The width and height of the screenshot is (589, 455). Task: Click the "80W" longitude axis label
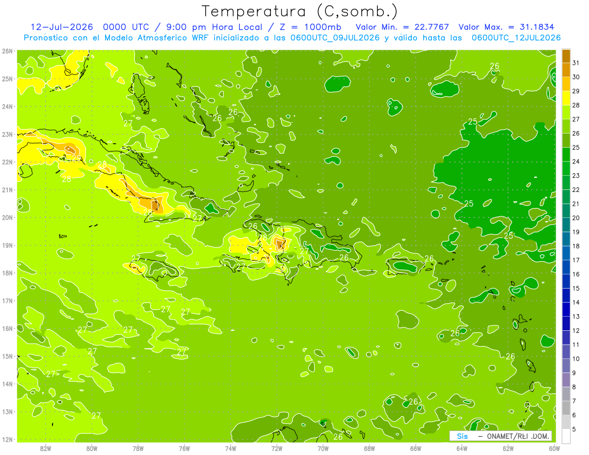[92, 448]
